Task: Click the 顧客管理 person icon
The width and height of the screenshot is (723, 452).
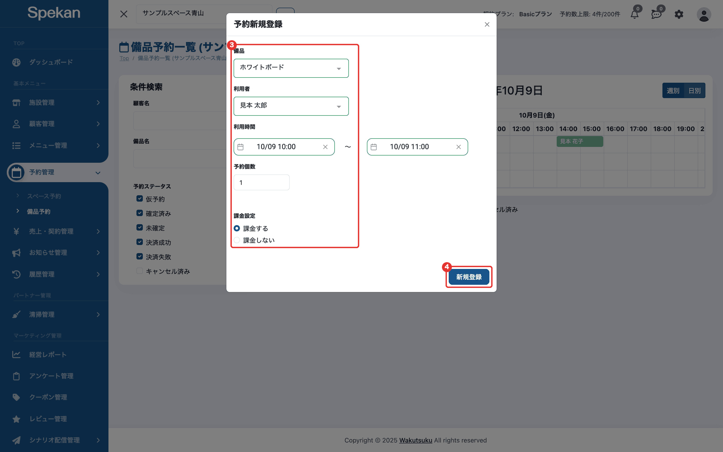Action: (16, 124)
